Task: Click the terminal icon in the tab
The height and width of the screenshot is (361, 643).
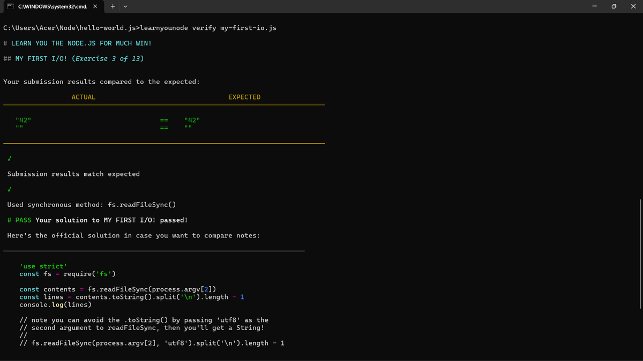Action: [10, 6]
